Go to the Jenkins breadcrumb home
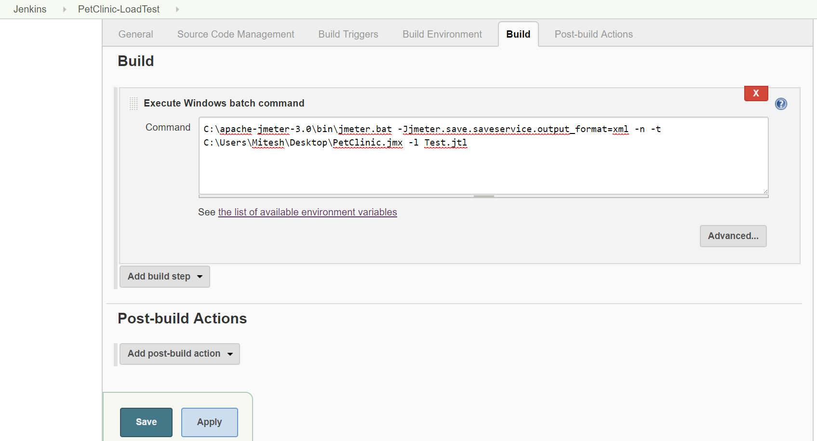The image size is (817, 441). click(x=30, y=9)
